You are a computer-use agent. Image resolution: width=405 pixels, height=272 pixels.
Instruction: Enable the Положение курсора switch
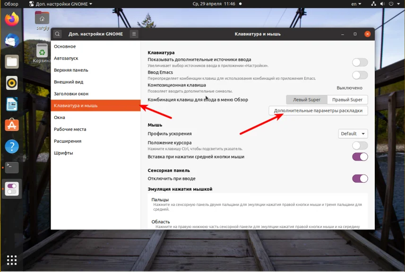360,145
